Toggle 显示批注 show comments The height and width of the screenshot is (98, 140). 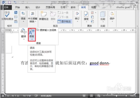(x=65, y=22)
